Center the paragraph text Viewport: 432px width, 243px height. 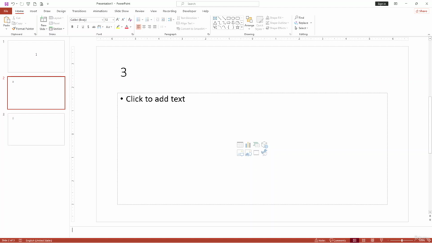(144, 27)
